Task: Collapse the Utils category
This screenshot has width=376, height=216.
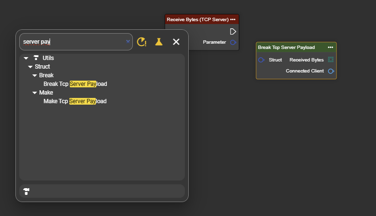Action: [x=26, y=58]
